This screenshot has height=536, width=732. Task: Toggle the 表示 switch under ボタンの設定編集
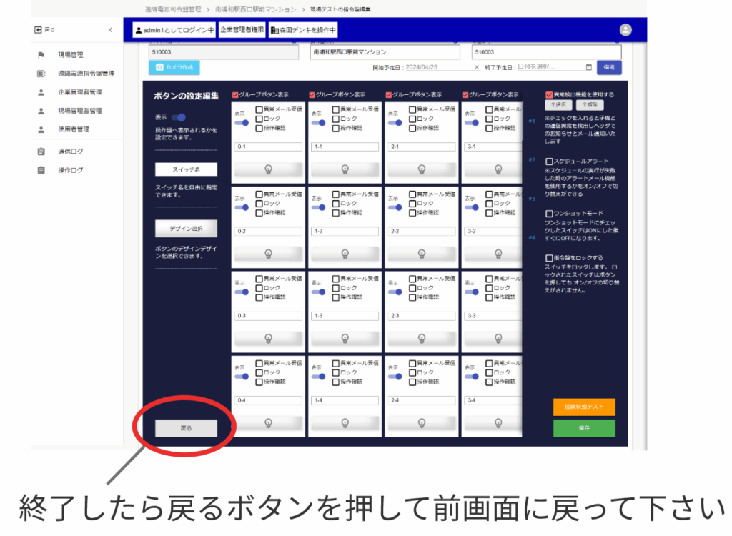179,117
